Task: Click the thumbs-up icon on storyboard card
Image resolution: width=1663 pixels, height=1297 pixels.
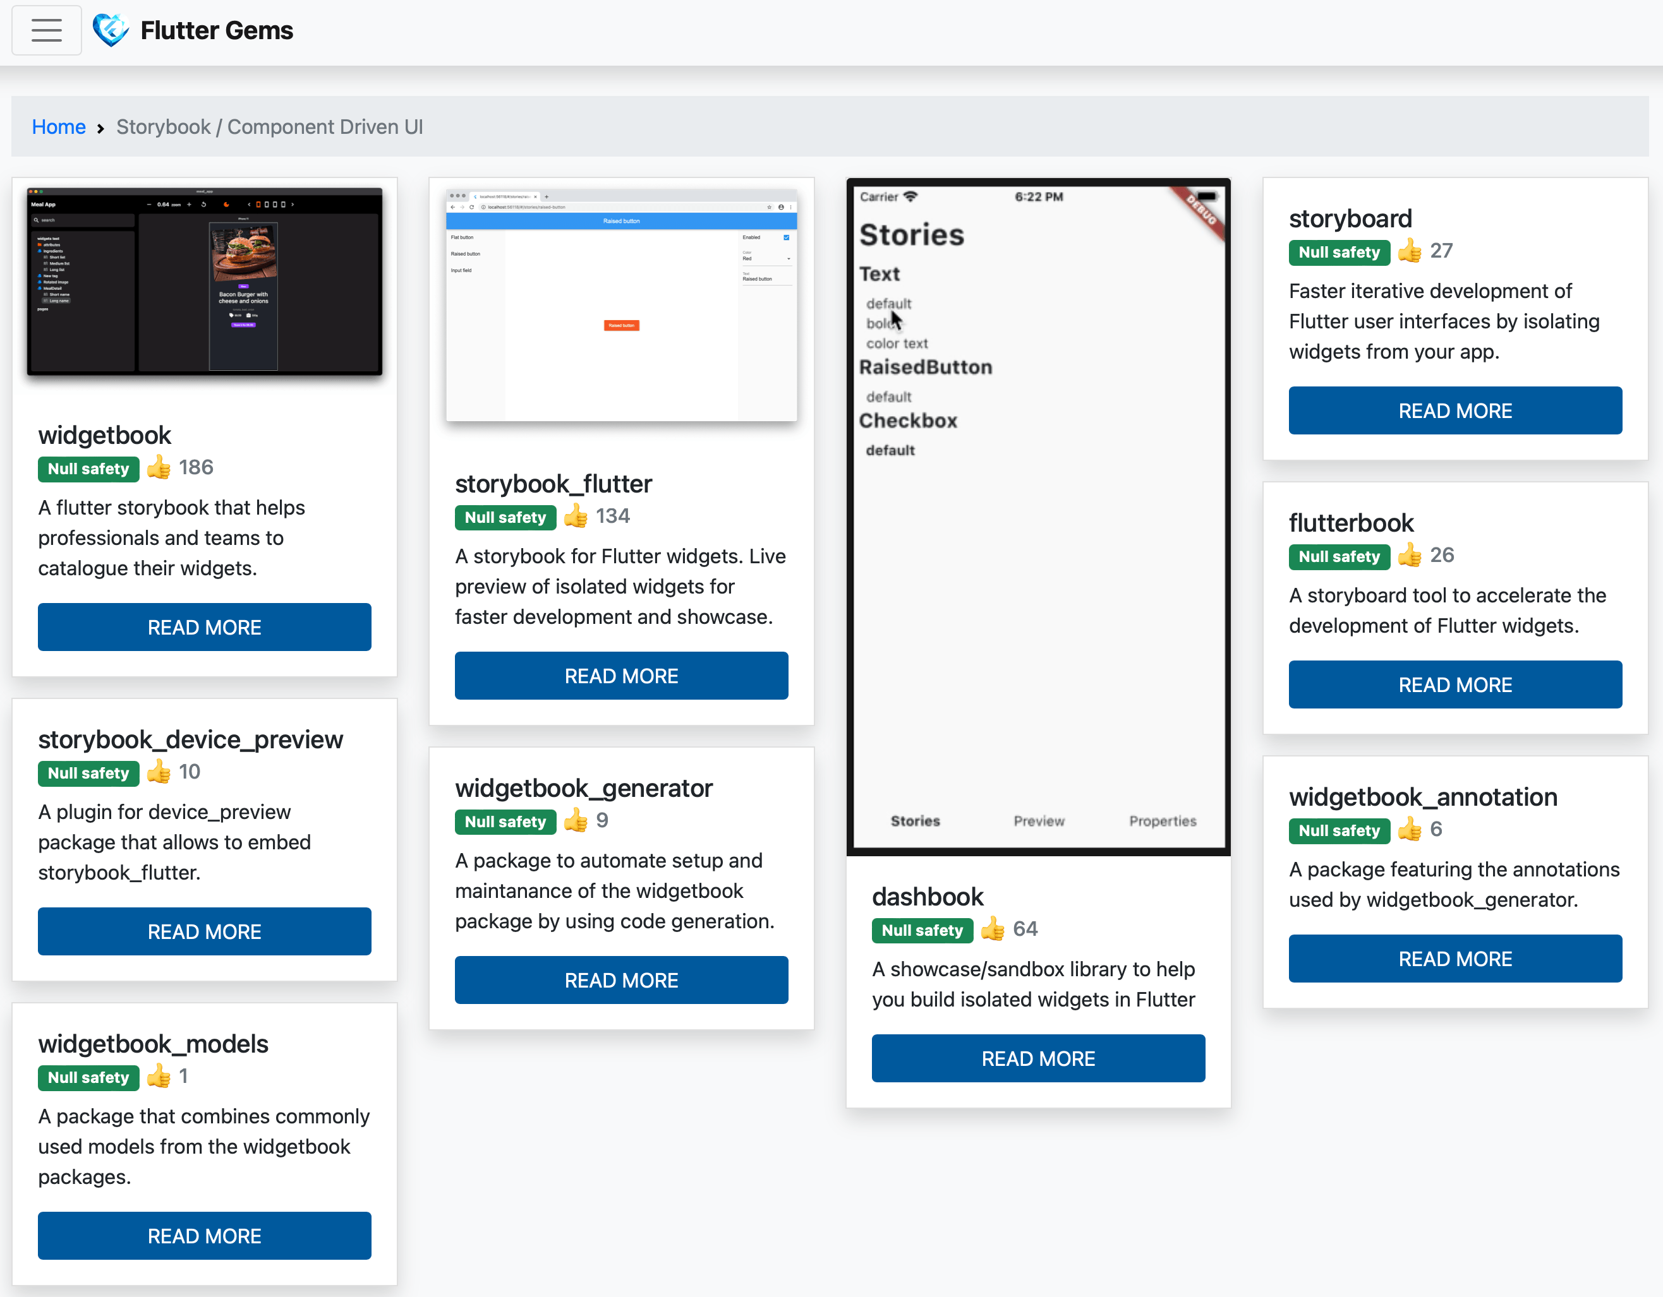Action: coord(1408,251)
